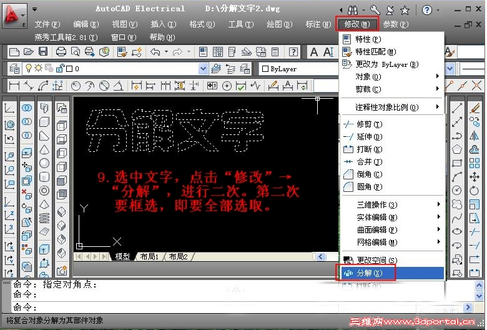Viewport: 487px width, 330px height.
Task: Open the undo history dropdown arrow
Action: [x=166, y=52]
